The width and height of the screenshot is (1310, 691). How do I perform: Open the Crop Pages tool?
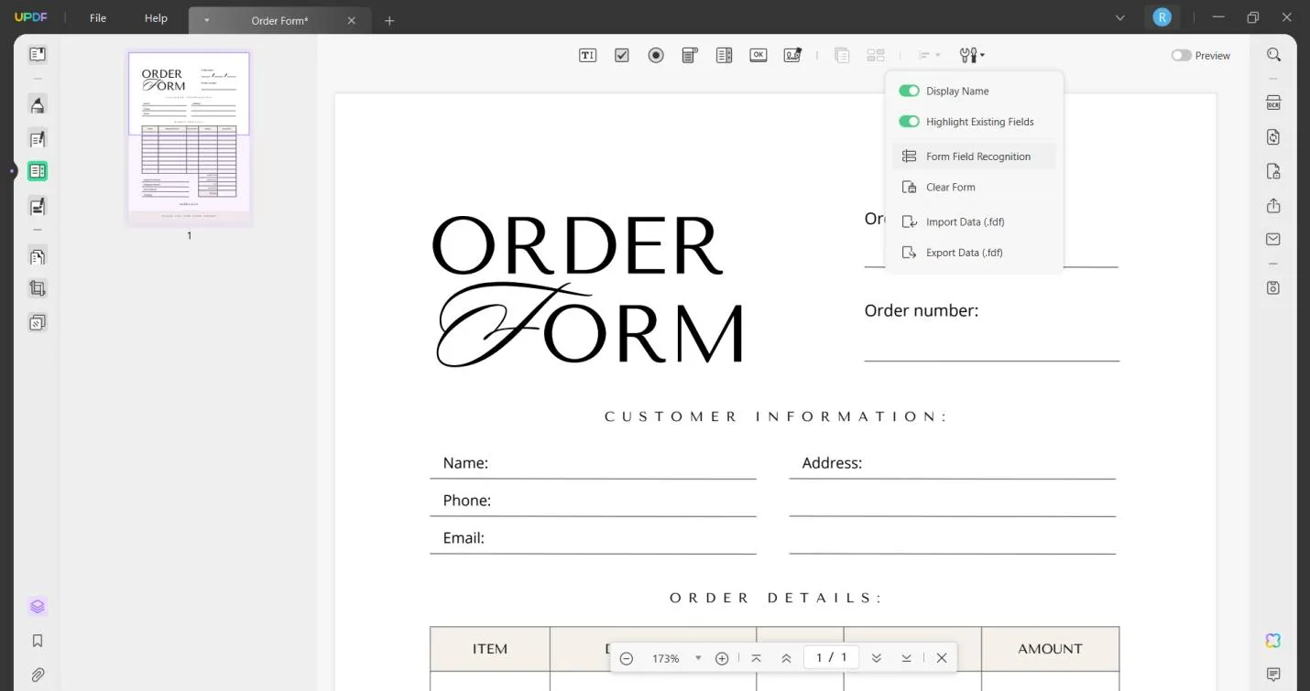[x=38, y=288]
